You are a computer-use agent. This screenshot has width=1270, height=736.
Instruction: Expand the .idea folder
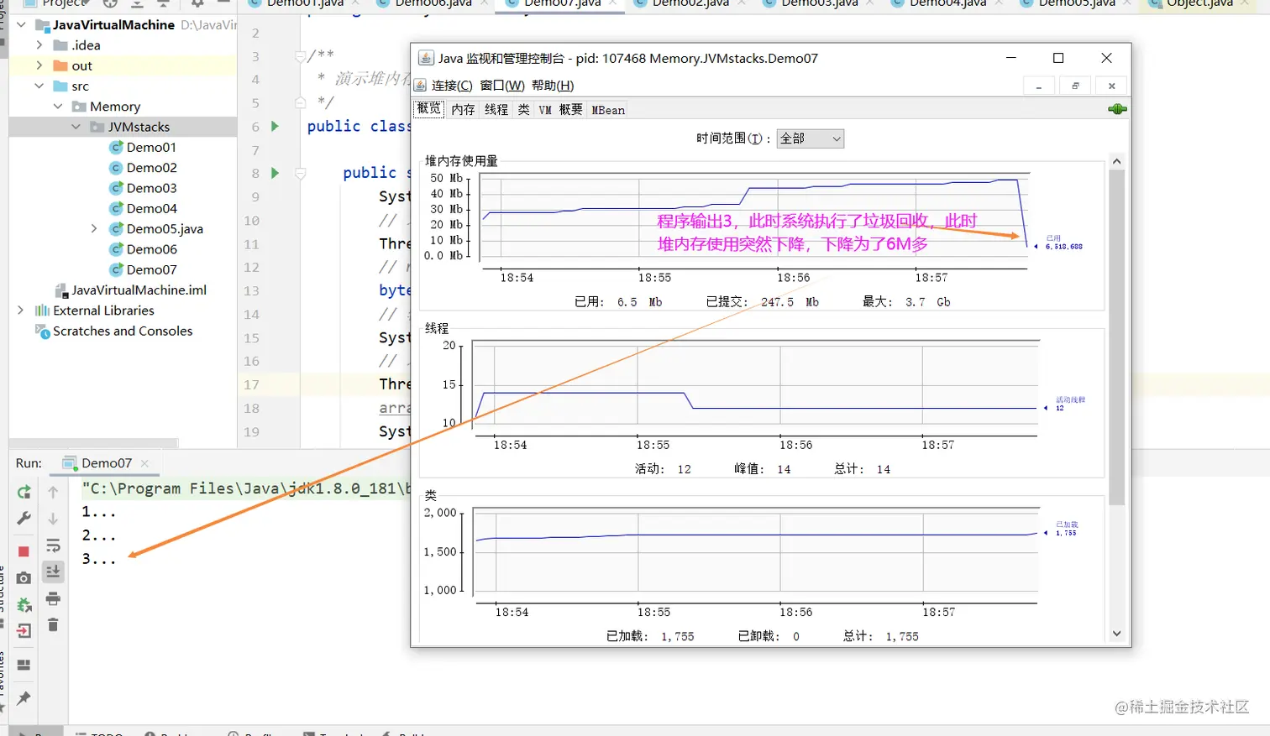pos(39,44)
